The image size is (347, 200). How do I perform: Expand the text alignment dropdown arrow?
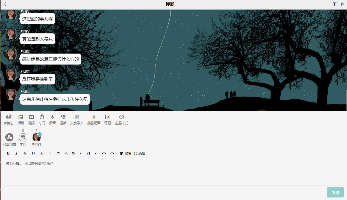(80, 153)
